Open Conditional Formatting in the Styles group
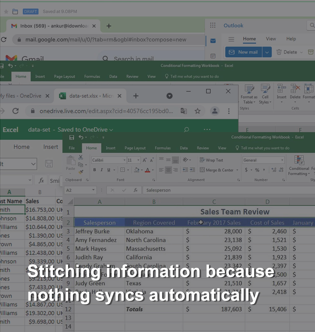 click(x=299, y=165)
